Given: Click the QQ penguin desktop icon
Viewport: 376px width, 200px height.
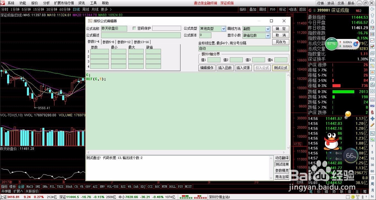Looking at the screenshot, I should point(331,141).
